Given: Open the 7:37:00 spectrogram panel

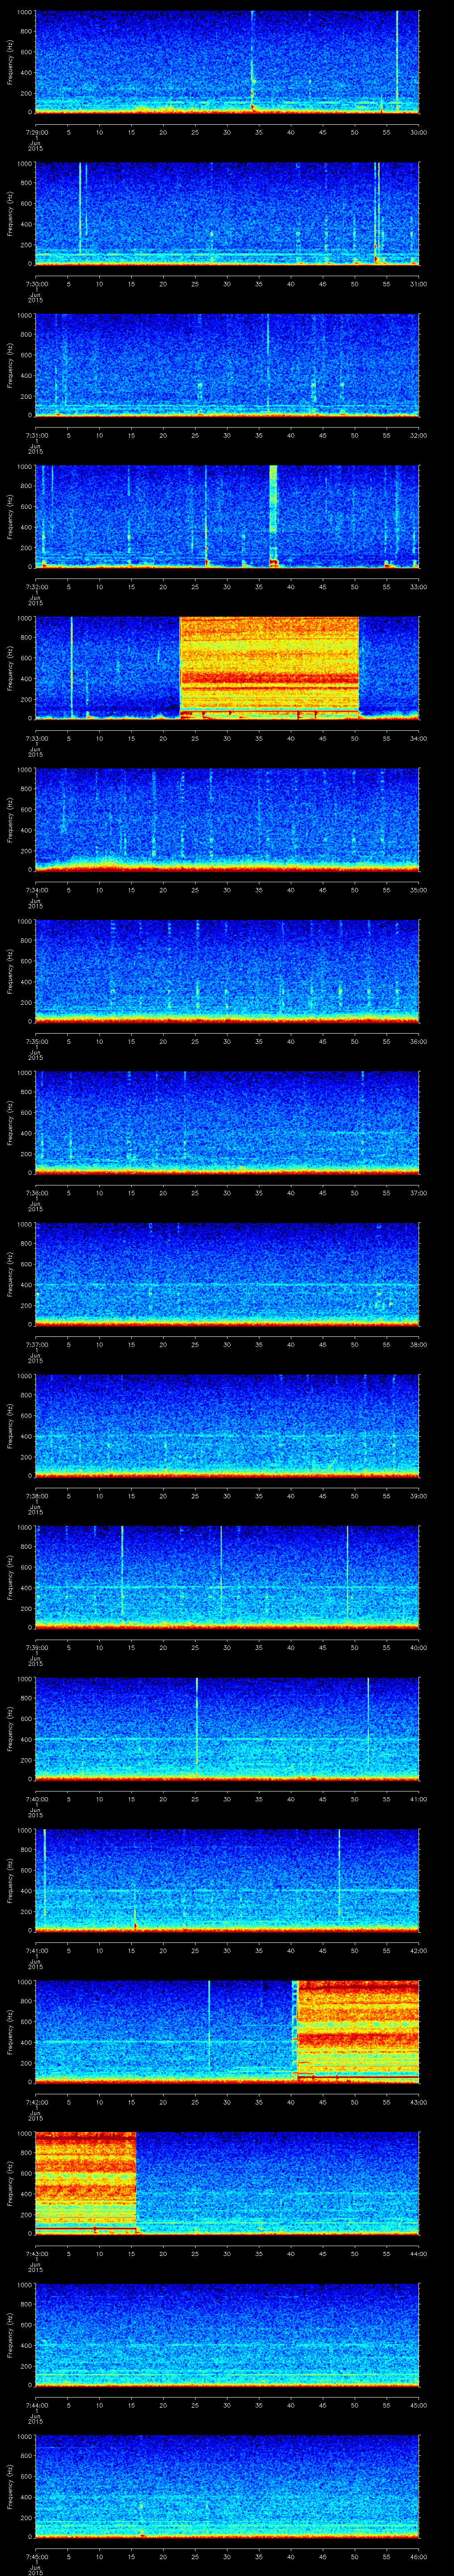Looking at the screenshot, I should 227,1273.
